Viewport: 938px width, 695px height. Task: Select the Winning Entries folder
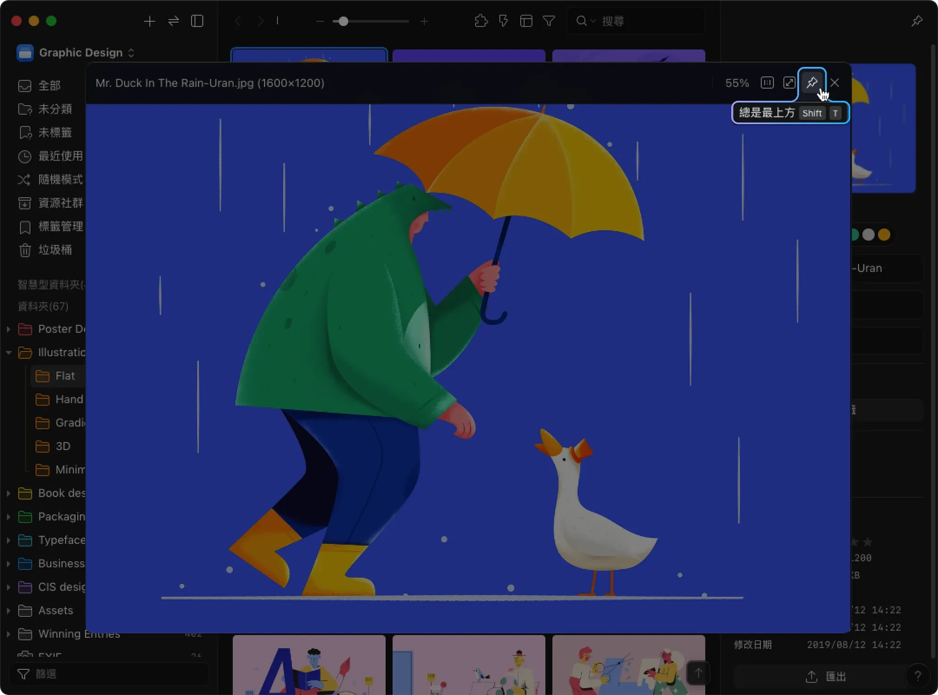(x=79, y=634)
